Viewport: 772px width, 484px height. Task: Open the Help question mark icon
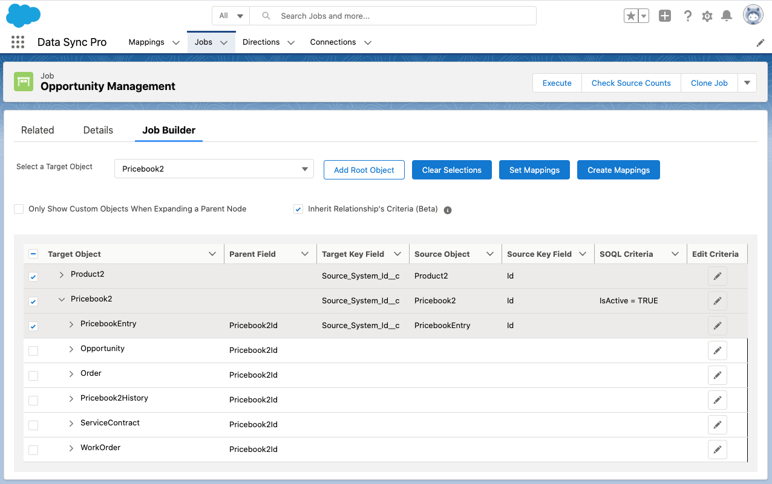tap(687, 16)
